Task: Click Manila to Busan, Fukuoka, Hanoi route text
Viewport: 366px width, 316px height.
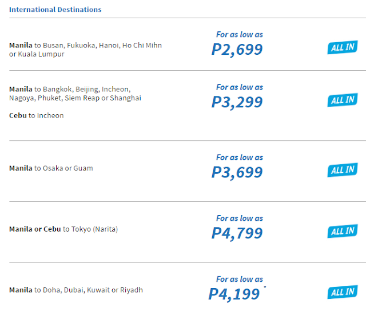Action: pos(85,50)
